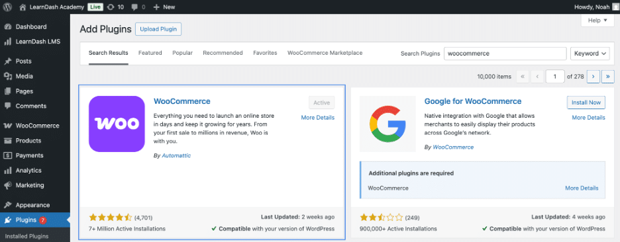Open WooCommerce Marketplace tab
The height and width of the screenshot is (242, 620).
tap(325, 53)
